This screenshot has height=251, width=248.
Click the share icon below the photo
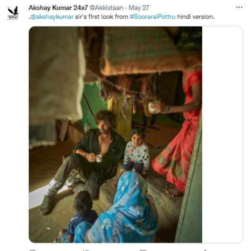pyautogui.click(x=205, y=250)
